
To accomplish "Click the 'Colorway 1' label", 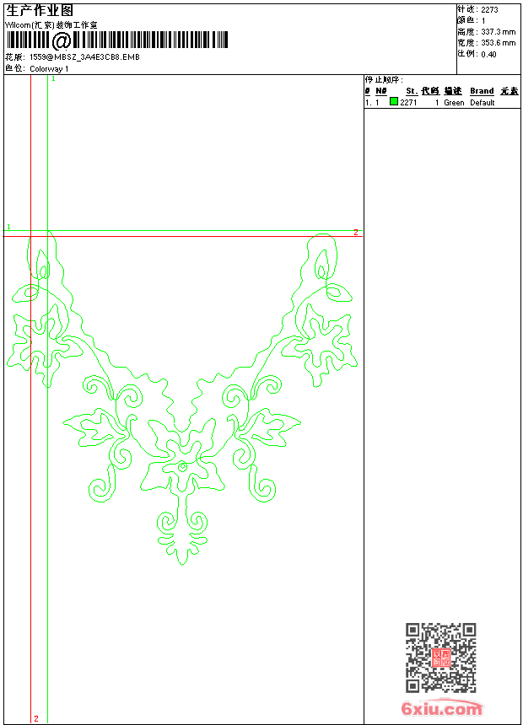I will click(49, 69).
